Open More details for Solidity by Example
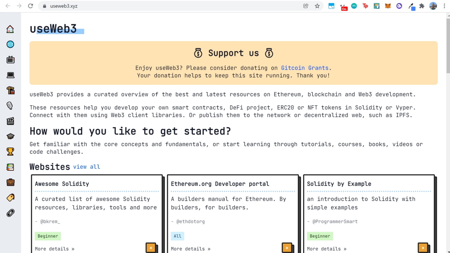The width and height of the screenshot is (450, 253). coord(327,249)
